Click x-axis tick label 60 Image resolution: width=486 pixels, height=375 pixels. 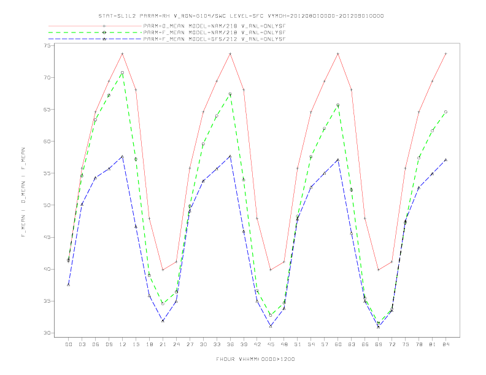[338, 344]
